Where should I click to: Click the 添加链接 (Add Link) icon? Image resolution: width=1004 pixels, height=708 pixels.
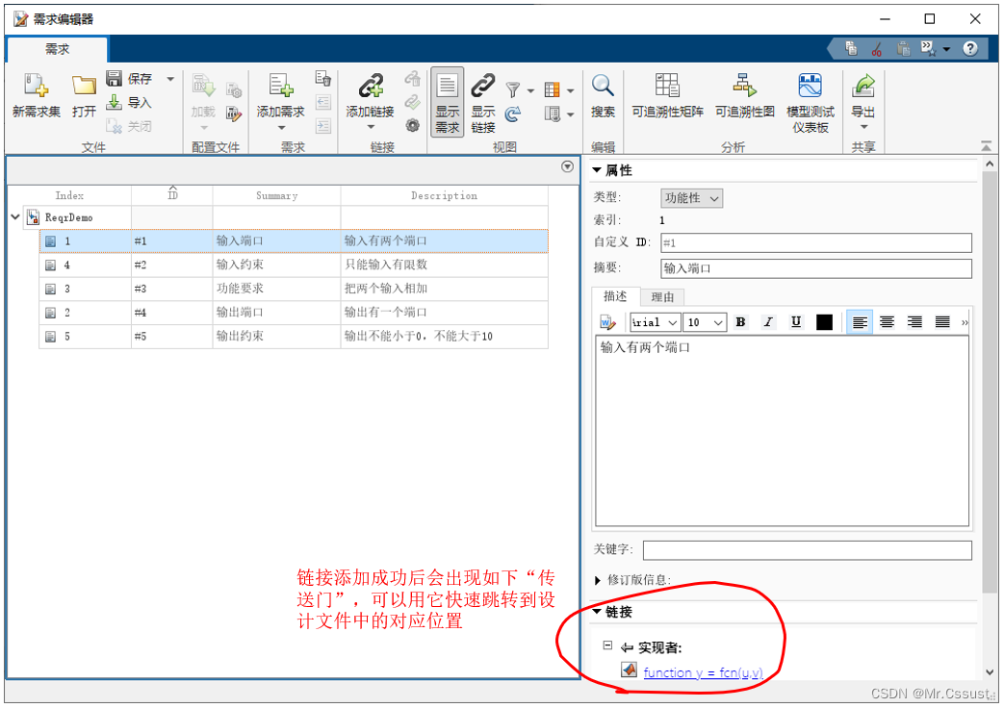click(370, 88)
